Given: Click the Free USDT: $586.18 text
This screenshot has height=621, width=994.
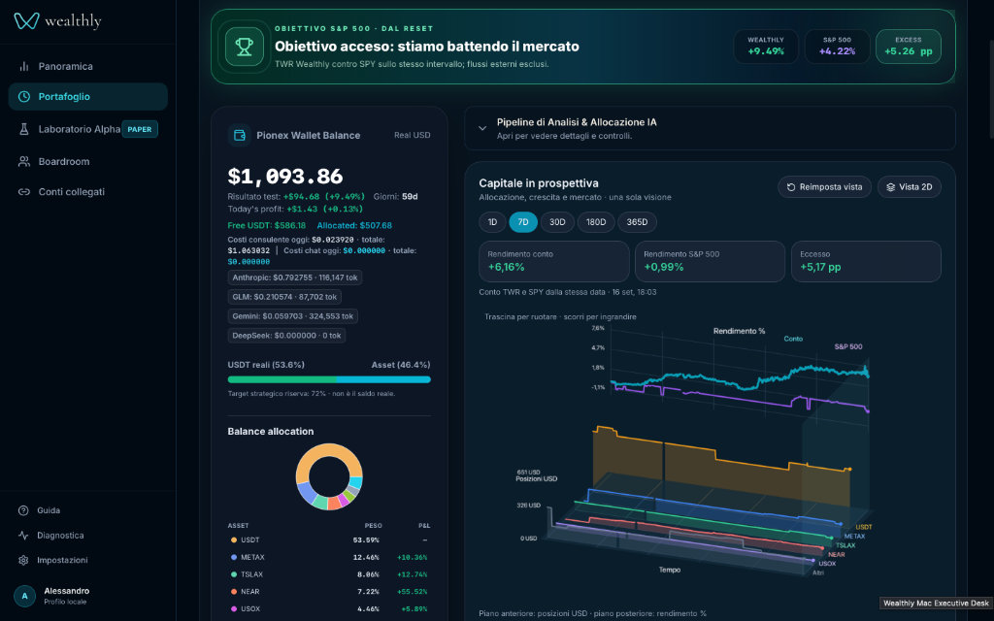Looking at the screenshot, I should tap(266, 225).
